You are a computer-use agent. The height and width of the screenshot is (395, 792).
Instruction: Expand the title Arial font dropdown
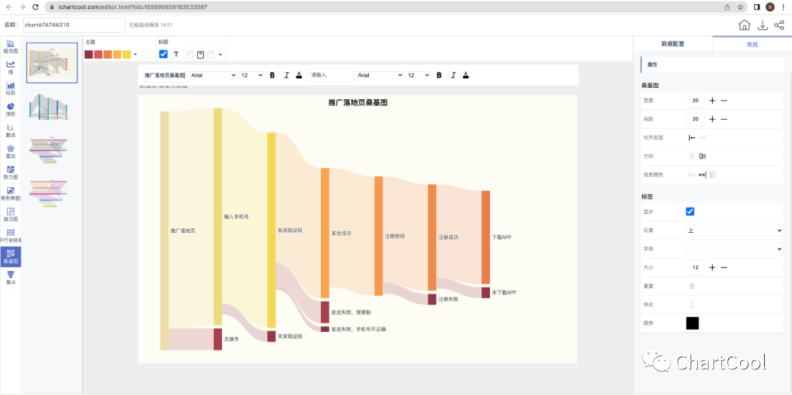213,75
